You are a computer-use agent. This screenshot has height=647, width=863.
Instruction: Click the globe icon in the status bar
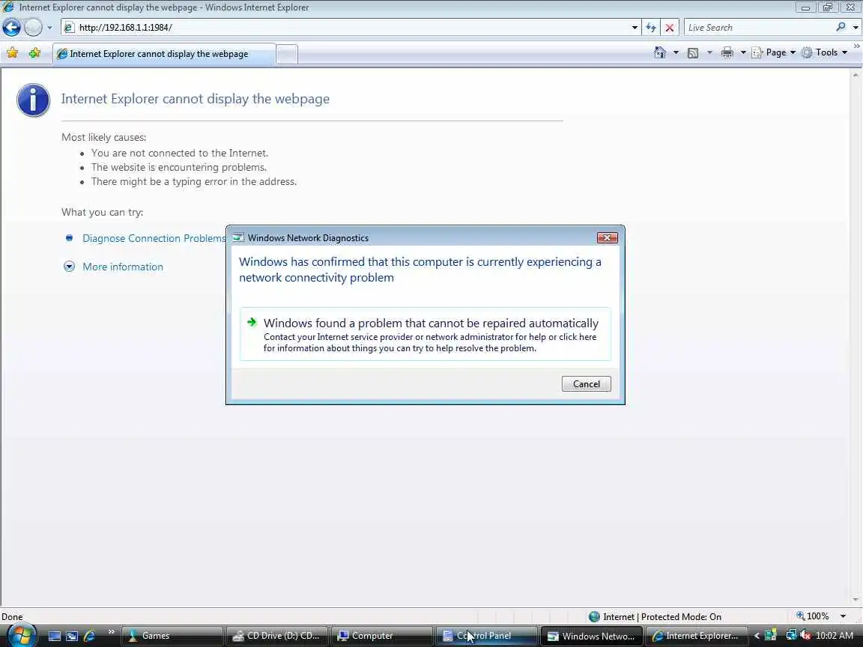coord(594,617)
